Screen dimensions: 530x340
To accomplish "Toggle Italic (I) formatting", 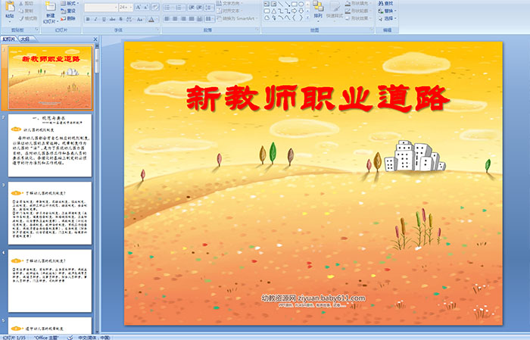I will tap(95, 19).
